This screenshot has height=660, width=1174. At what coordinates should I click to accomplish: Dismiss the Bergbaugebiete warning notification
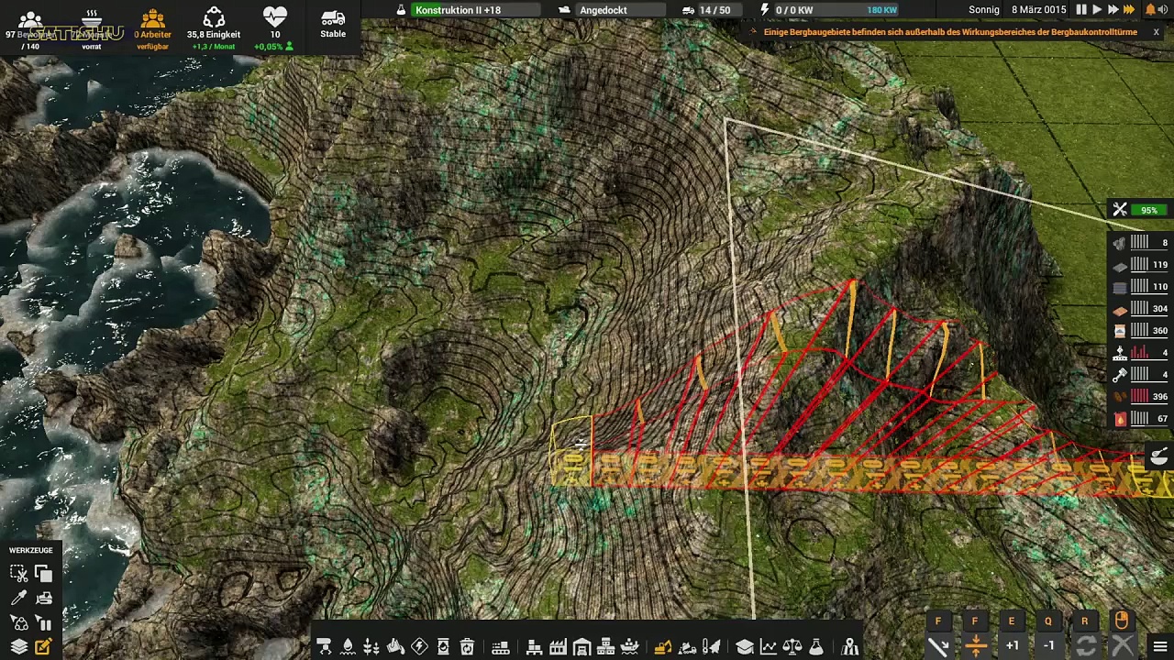pyautogui.click(x=1156, y=32)
